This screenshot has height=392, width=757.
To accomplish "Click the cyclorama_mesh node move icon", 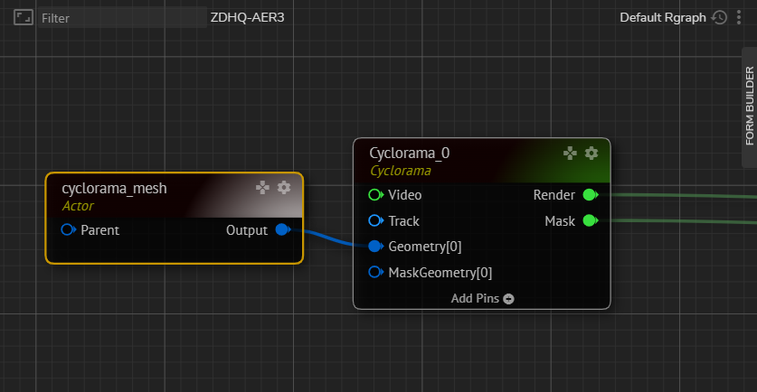I will pyautogui.click(x=262, y=188).
